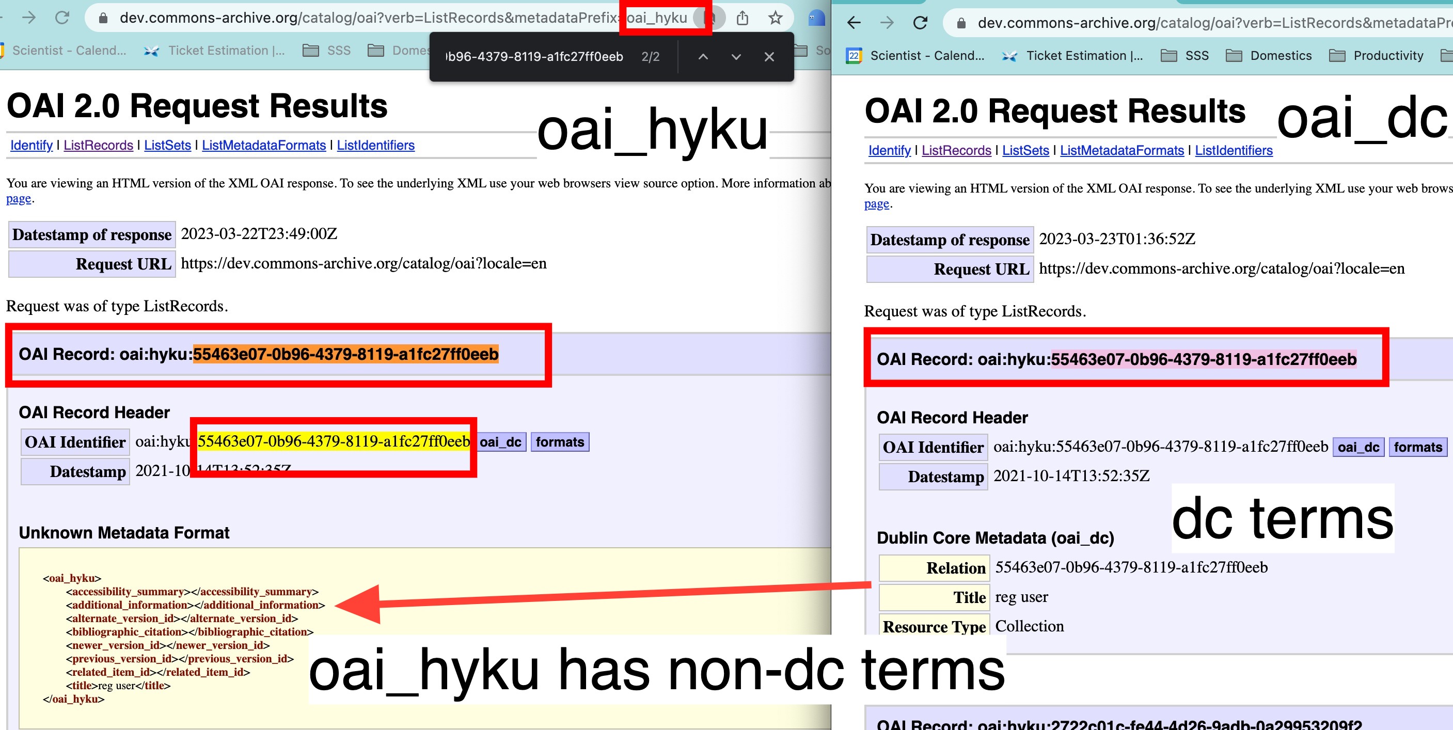Follow the ListRecords link

pos(98,145)
